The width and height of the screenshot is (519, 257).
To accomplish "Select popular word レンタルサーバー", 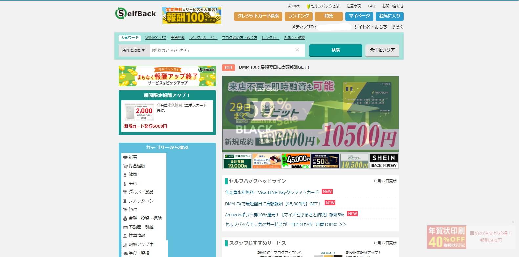I will click(203, 38).
